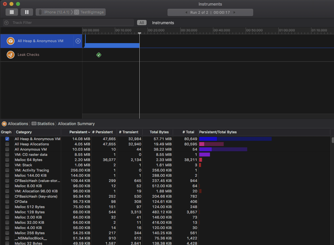The width and height of the screenshot is (334, 245).
Task: Open the Allocation Summary breadcrumb
Action: click(x=76, y=123)
